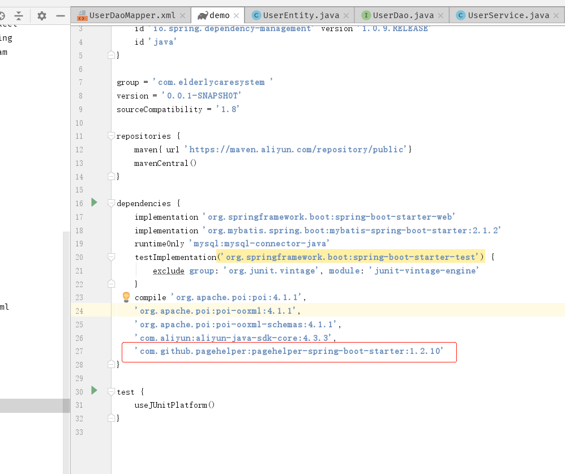
Task: Click the XML file icon on UserDaoMapper tab
Action: (82, 15)
